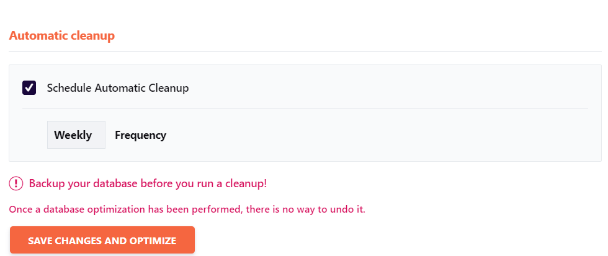This screenshot has height=256, width=608.
Task: Click the Backup your database warning text
Action: [x=148, y=183]
